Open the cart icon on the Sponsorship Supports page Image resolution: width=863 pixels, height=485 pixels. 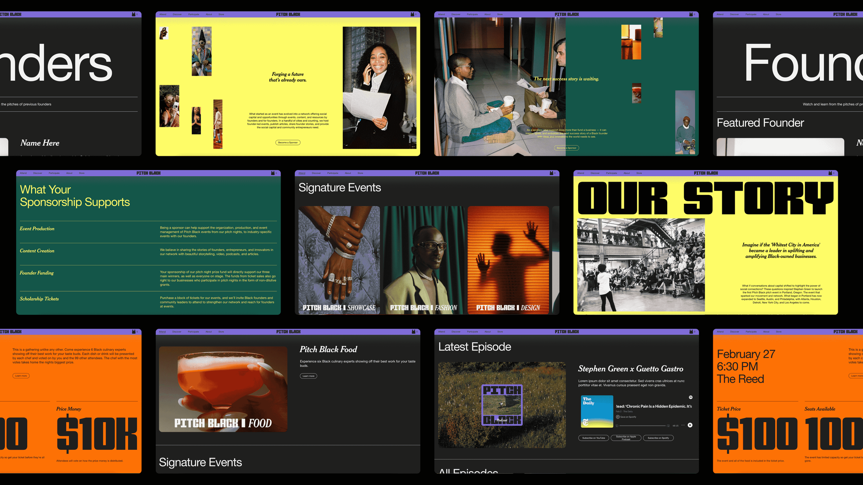click(273, 173)
